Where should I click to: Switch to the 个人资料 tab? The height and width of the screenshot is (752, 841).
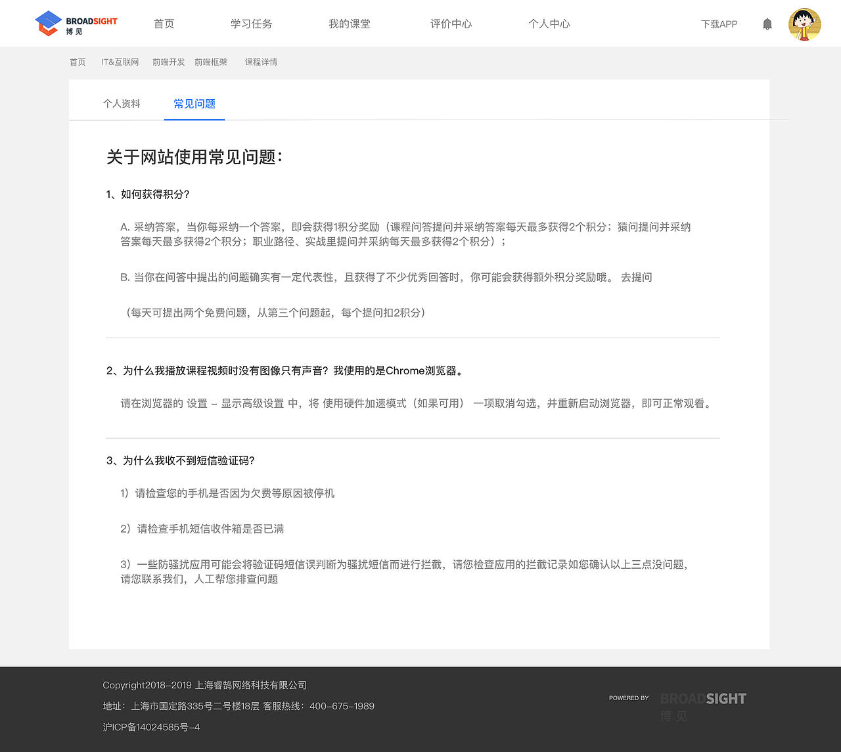tap(122, 103)
